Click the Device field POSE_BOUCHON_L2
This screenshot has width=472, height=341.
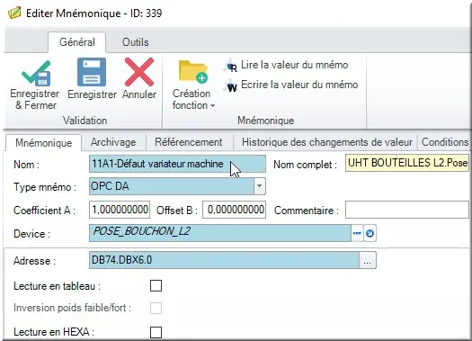point(220,233)
